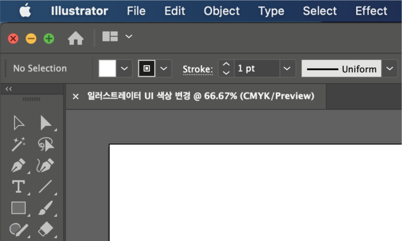Open the File menu
The height and width of the screenshot is (241, 402).
[136, 11]
